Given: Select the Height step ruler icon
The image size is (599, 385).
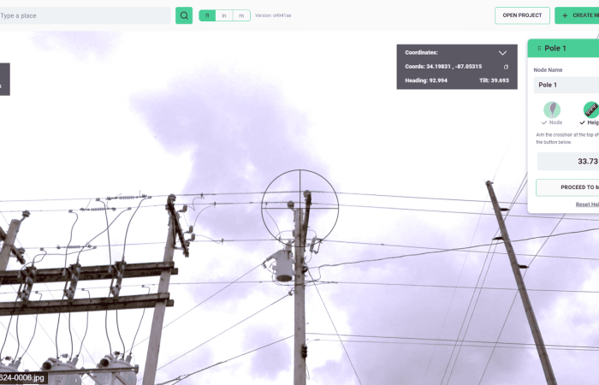Looking at the screenshot, I should pos(590,110).
